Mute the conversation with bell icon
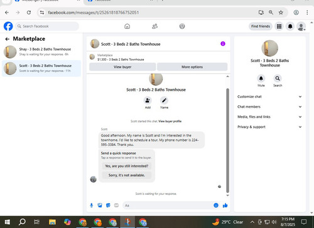 tap(261, 78)
